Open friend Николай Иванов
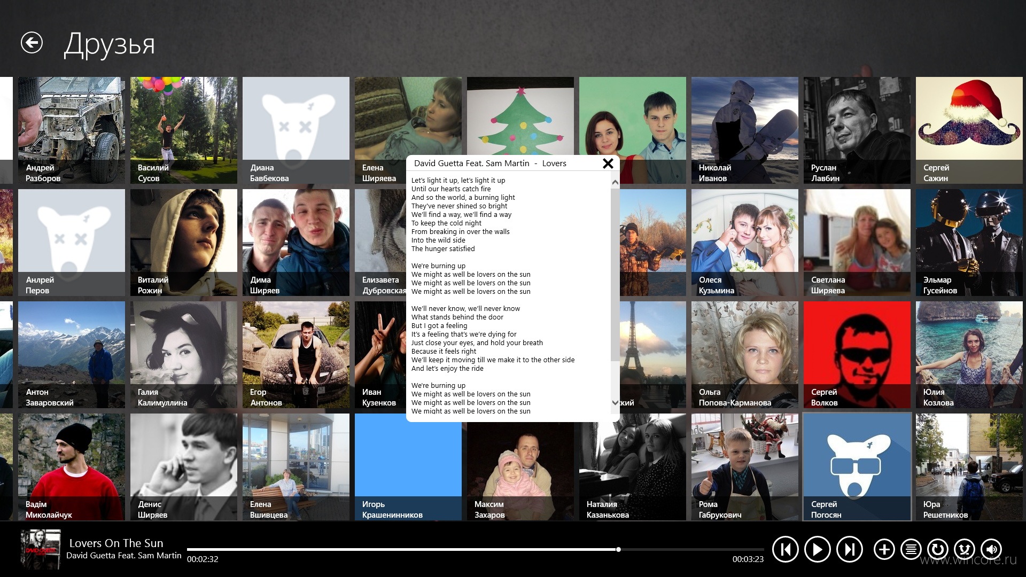1026x577 pixels. (x=745, y=130)
